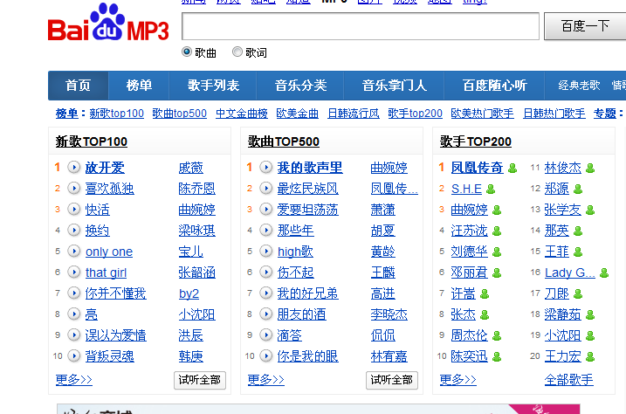626x414 pixels.
Task: Play the song 爱要坦荡荡
Action: [266, 210]
